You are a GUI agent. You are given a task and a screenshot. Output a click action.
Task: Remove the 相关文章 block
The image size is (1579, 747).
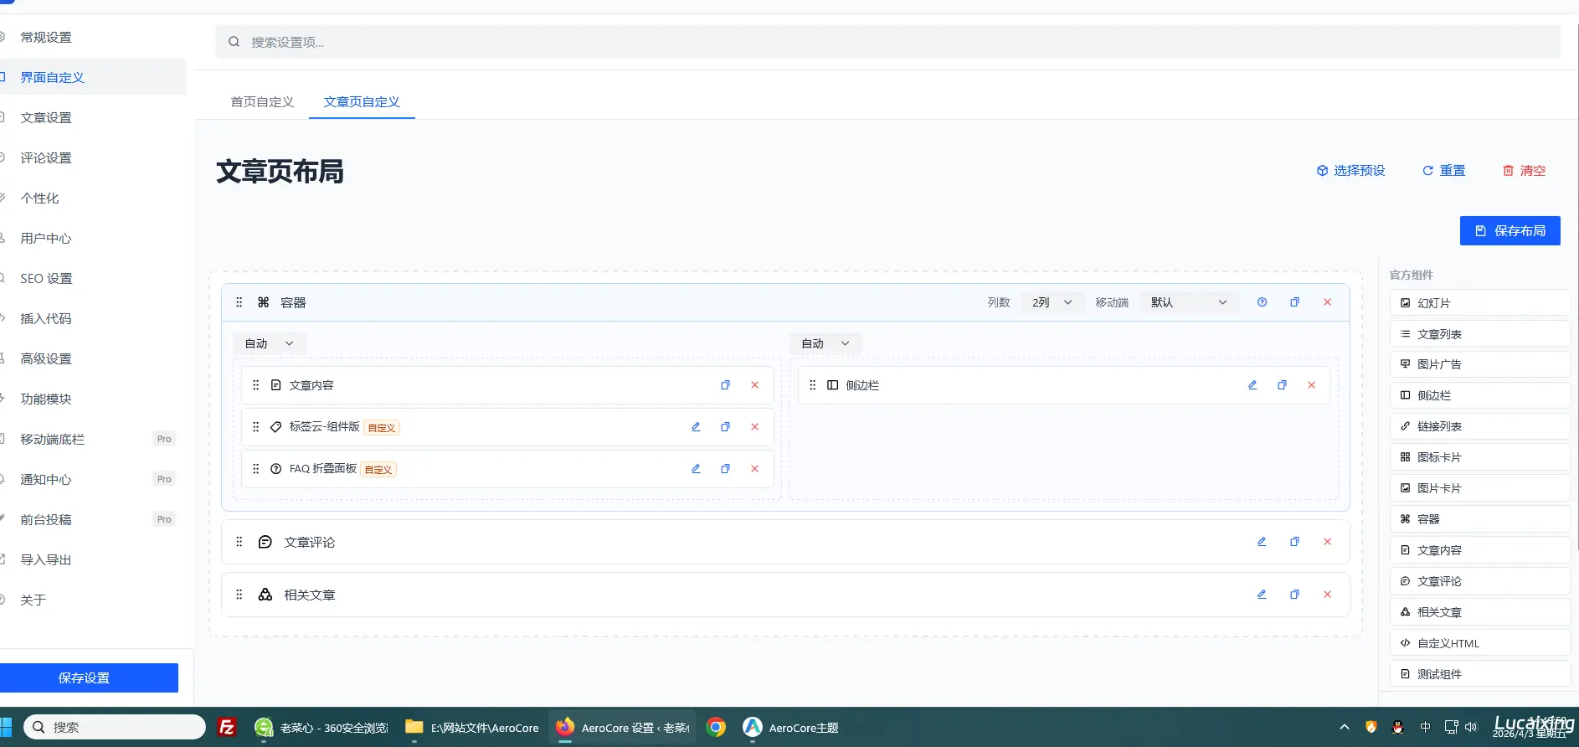click(x=1327, y=595)
